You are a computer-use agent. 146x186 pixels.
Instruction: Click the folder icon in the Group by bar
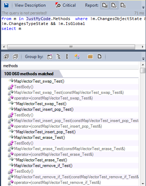[x=90, y=57]
